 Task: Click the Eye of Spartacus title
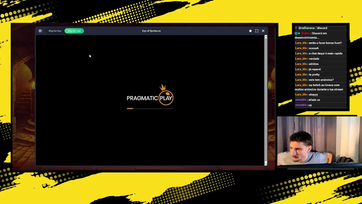tap(151, 31)
